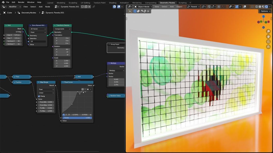Toggle node editor overlays button
Screen dimensions: 273x153
tap(119, 7)
